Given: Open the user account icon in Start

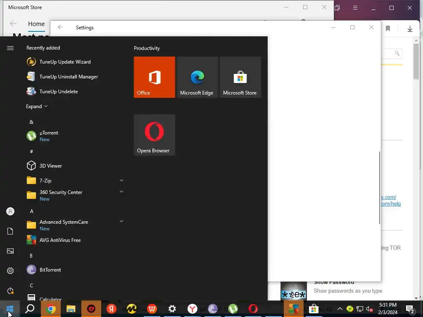Looking at the screenshot, I should click(10, 211).
